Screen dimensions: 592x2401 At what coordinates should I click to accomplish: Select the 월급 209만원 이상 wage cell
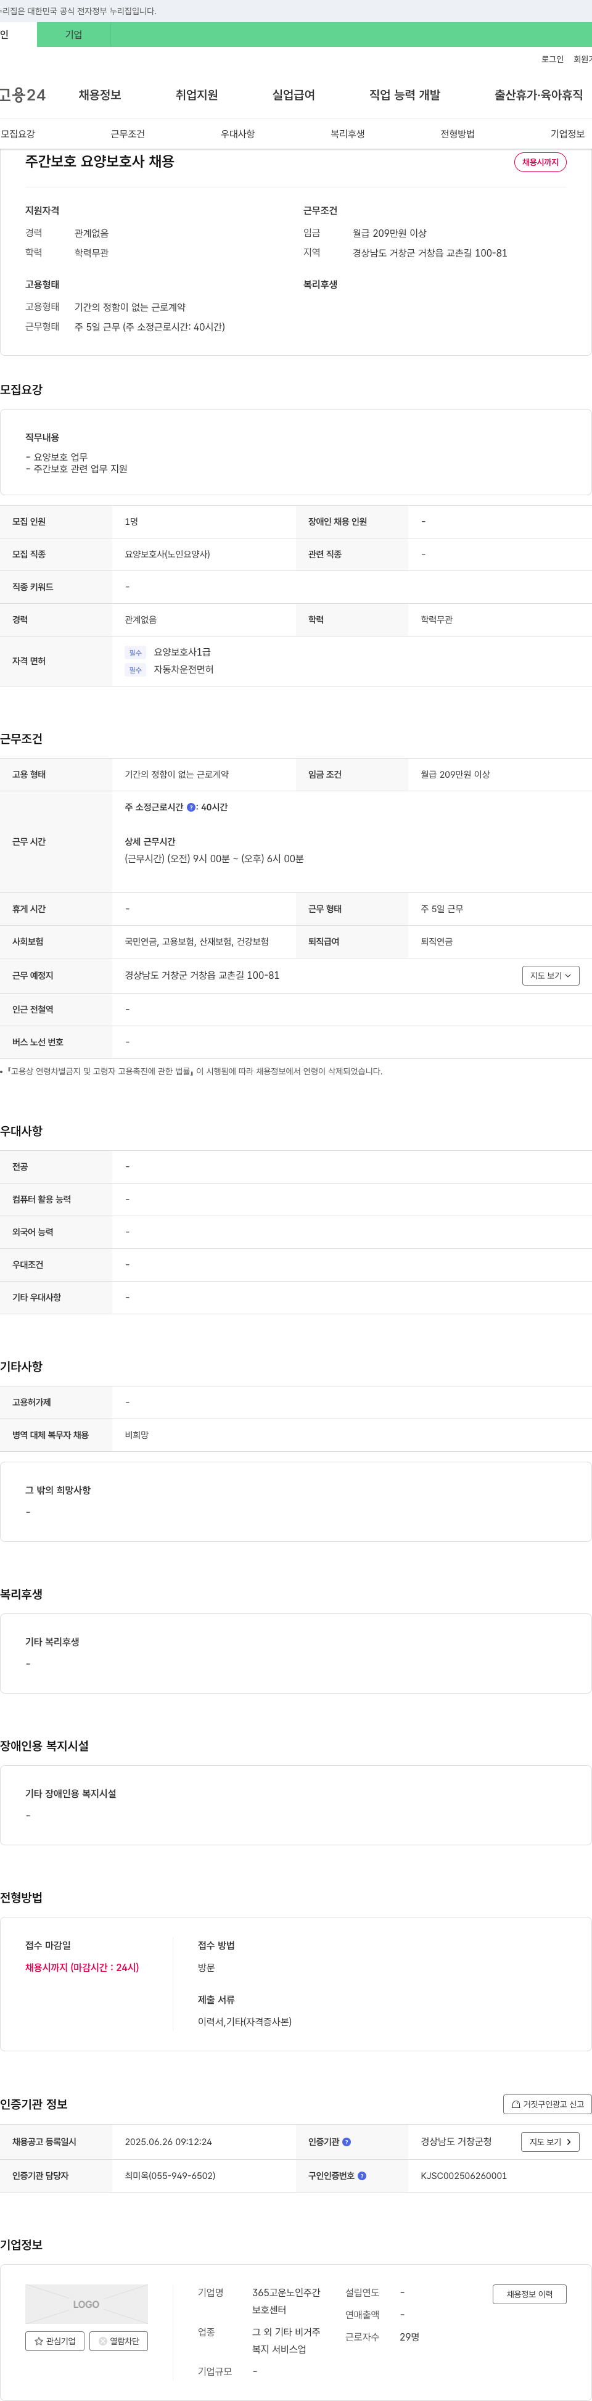455,775
